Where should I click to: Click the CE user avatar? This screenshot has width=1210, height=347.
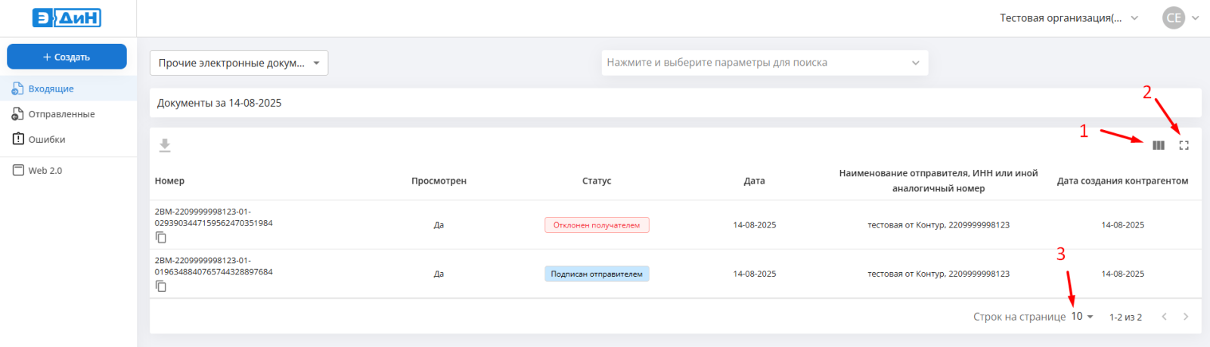(1173, 18)
